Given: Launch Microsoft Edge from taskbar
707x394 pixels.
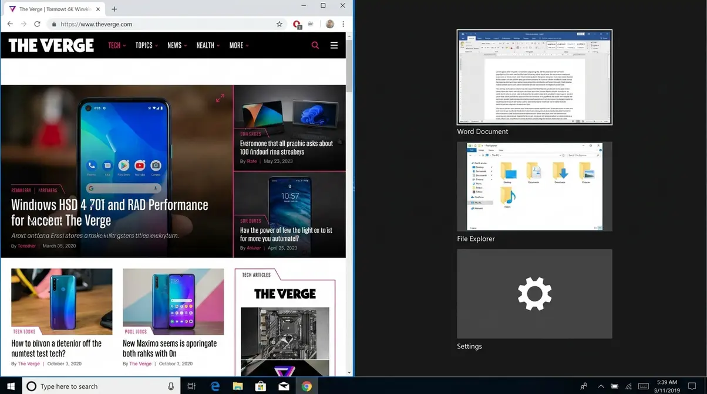Looking at the screenshot, I should pyautogui.click(x=215, y=386).
